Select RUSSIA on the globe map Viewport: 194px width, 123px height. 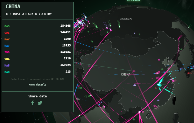126,19
